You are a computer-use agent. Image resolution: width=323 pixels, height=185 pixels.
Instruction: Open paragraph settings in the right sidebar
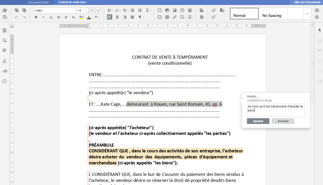pyautogui.click(x=320, y=31)
